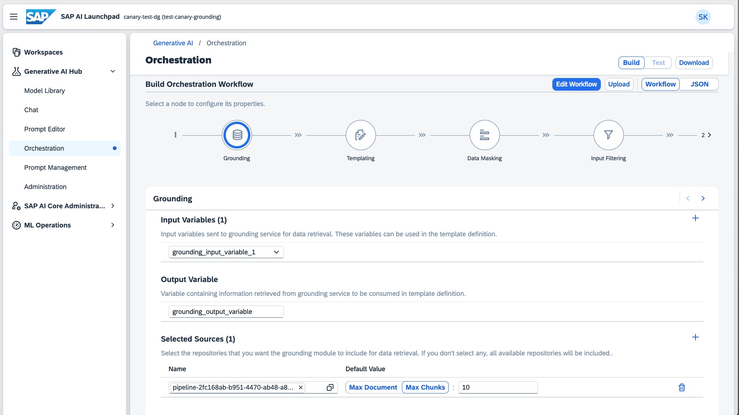Click the ML Operations icon
739x415 pixels.
16,225
